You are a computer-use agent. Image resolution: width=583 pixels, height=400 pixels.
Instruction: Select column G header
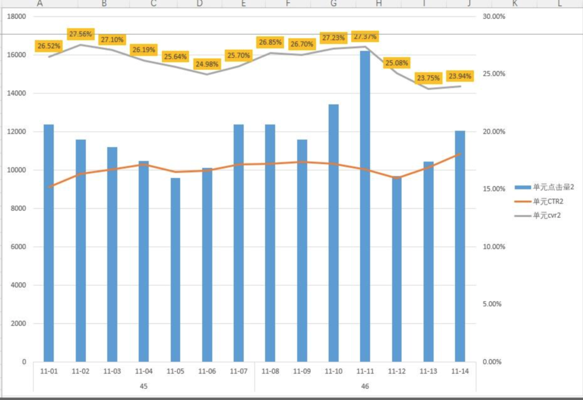click(334, 4)
